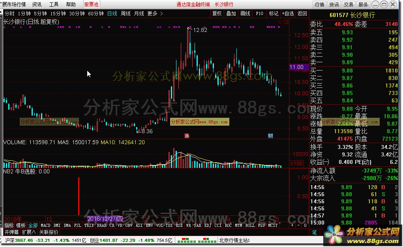403x247 pixels.
Task: Switch to the 15分钟 period
Action: coord(58,14)
